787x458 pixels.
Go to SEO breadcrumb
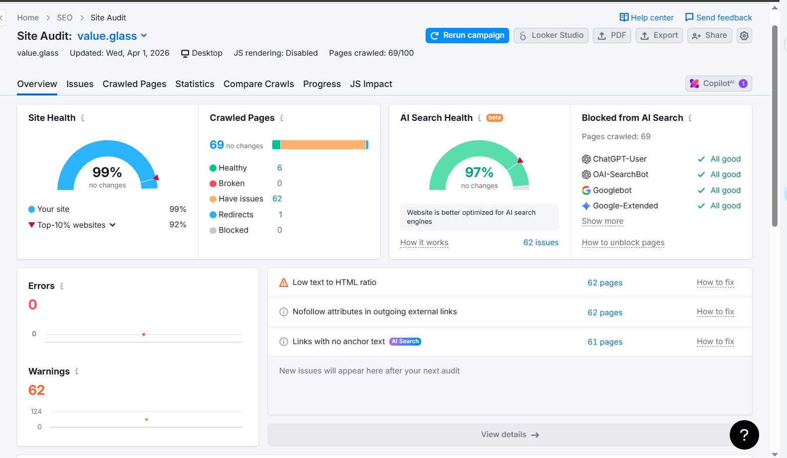coord(65,18)
